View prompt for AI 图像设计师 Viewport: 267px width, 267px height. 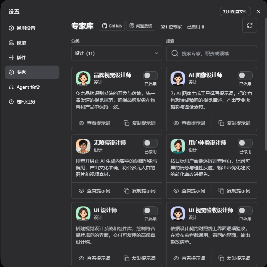point(189,123)
